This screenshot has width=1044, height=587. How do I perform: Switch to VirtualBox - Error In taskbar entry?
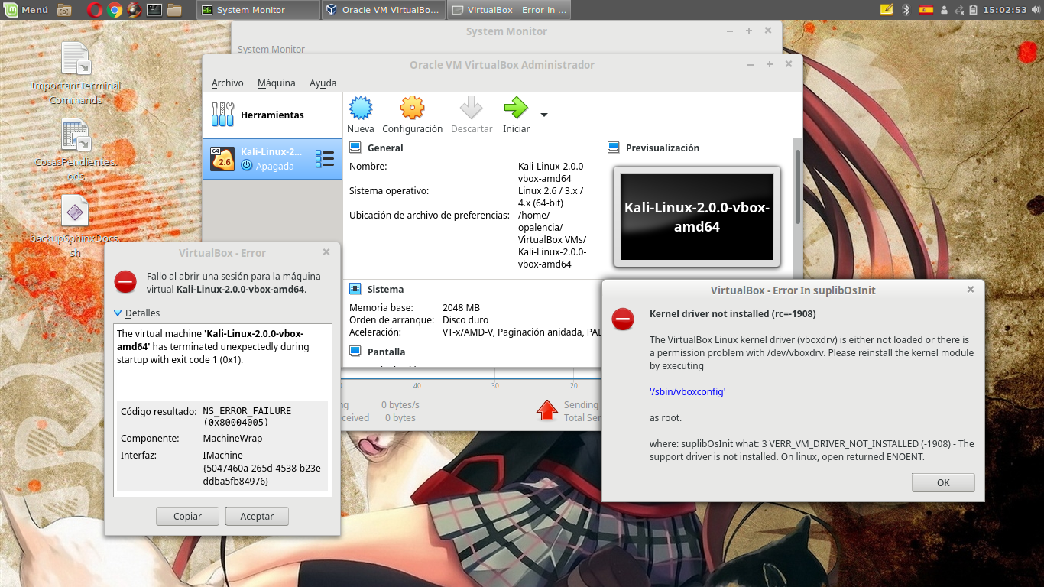coord(507,10)
